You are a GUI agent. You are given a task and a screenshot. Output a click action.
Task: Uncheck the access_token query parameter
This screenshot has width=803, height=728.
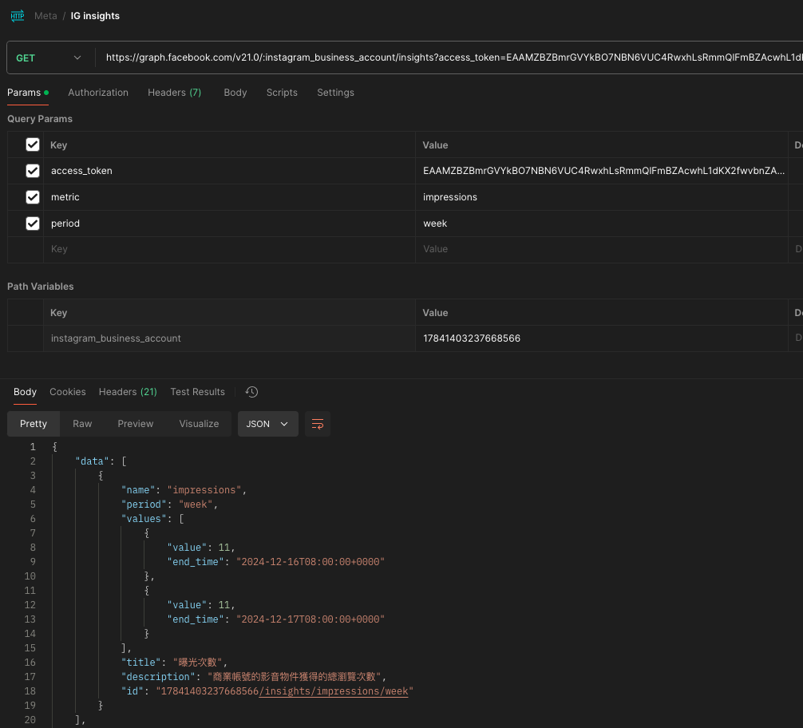pos(32,171)
